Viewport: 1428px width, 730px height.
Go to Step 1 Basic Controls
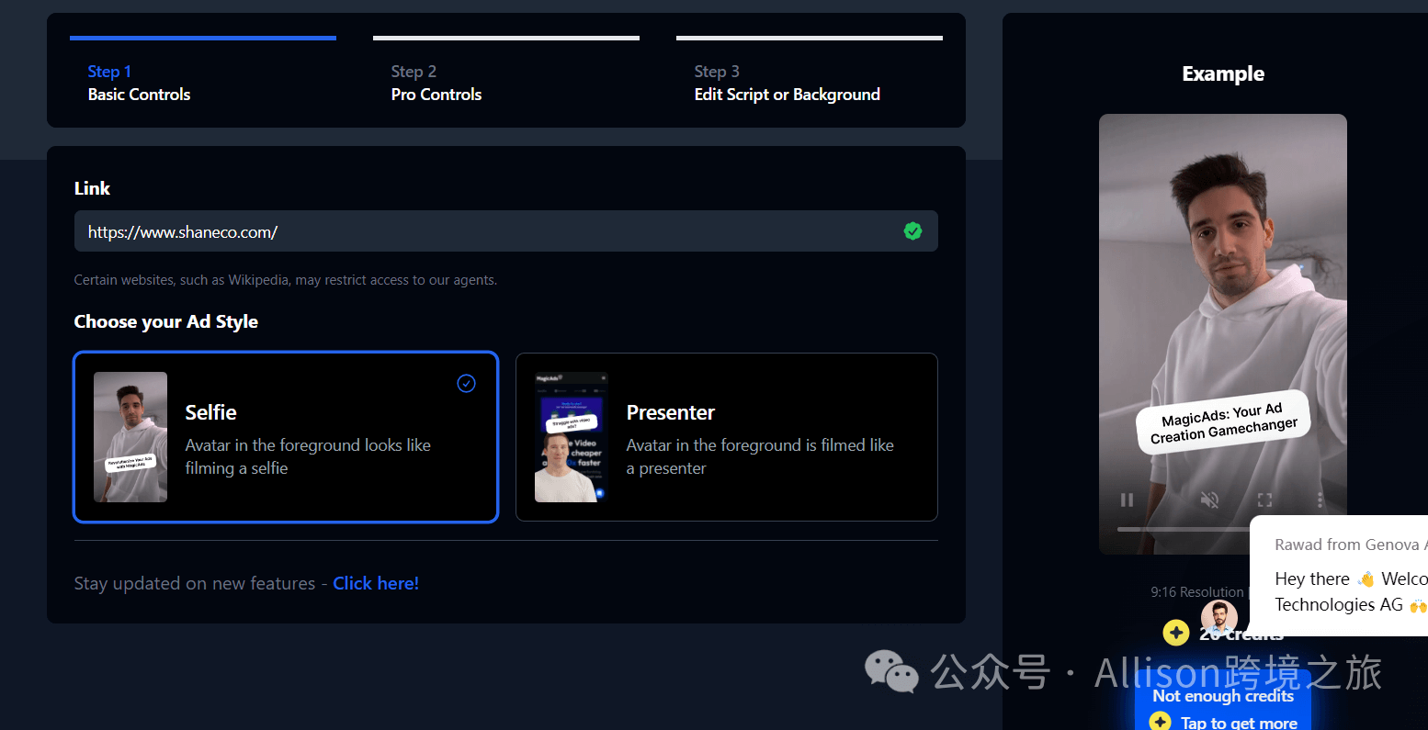pyautogui.click(x=139, y=83)
